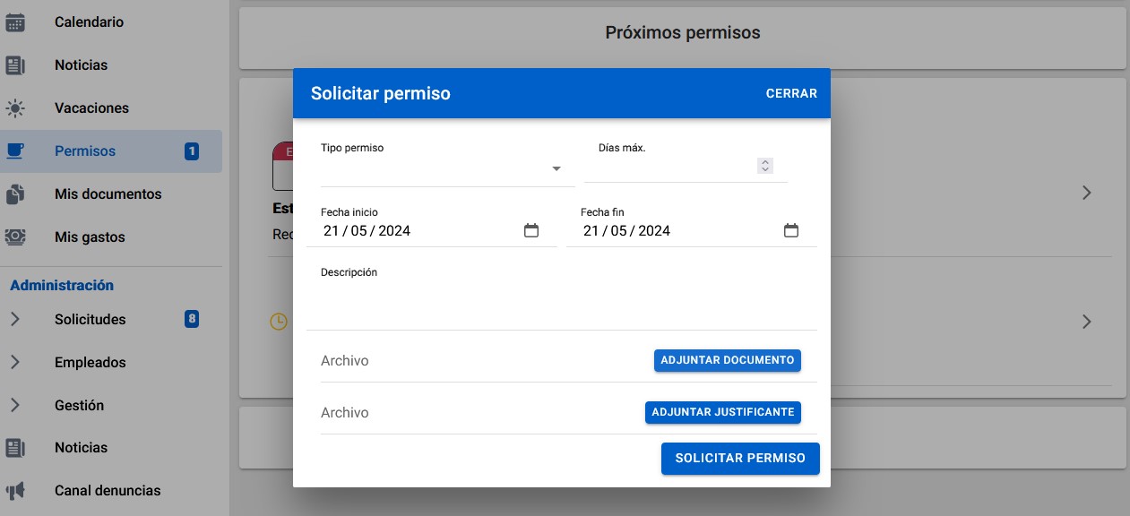1130x516 pixels.
Task: Click the newspaper icon beside top Noticias
Action: click(x=15, y=65)
